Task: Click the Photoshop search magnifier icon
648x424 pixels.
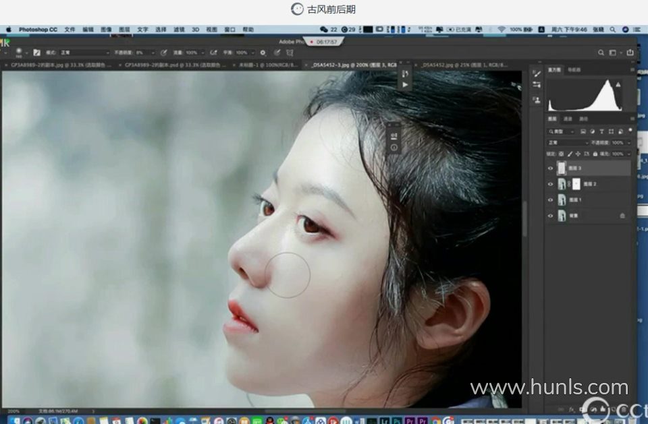Action: [x=601, y=53]
